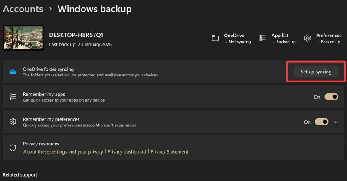The image size is (347, 181).
Task: Expand the Remember my preferences chevron
Action: pyautogui.click(x=336, y=122)
